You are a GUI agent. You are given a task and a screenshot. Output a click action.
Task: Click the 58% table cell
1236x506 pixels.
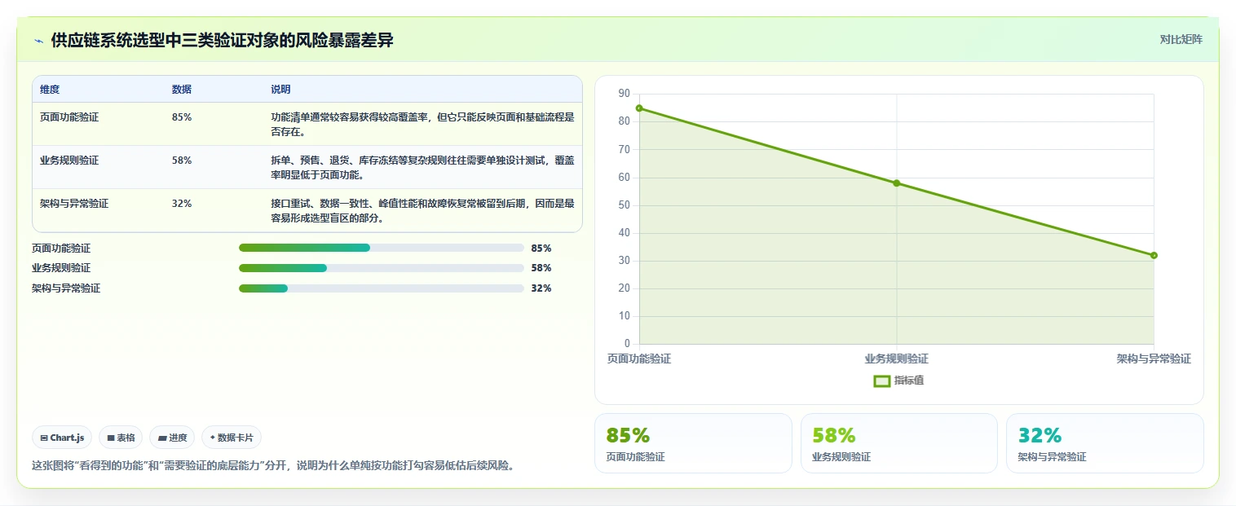click(x=182, y=161)
